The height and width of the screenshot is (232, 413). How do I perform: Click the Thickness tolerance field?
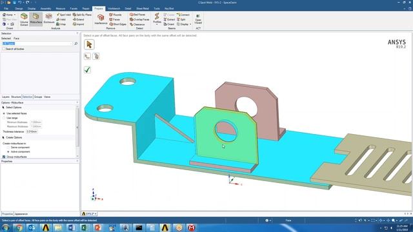point(32,131)
